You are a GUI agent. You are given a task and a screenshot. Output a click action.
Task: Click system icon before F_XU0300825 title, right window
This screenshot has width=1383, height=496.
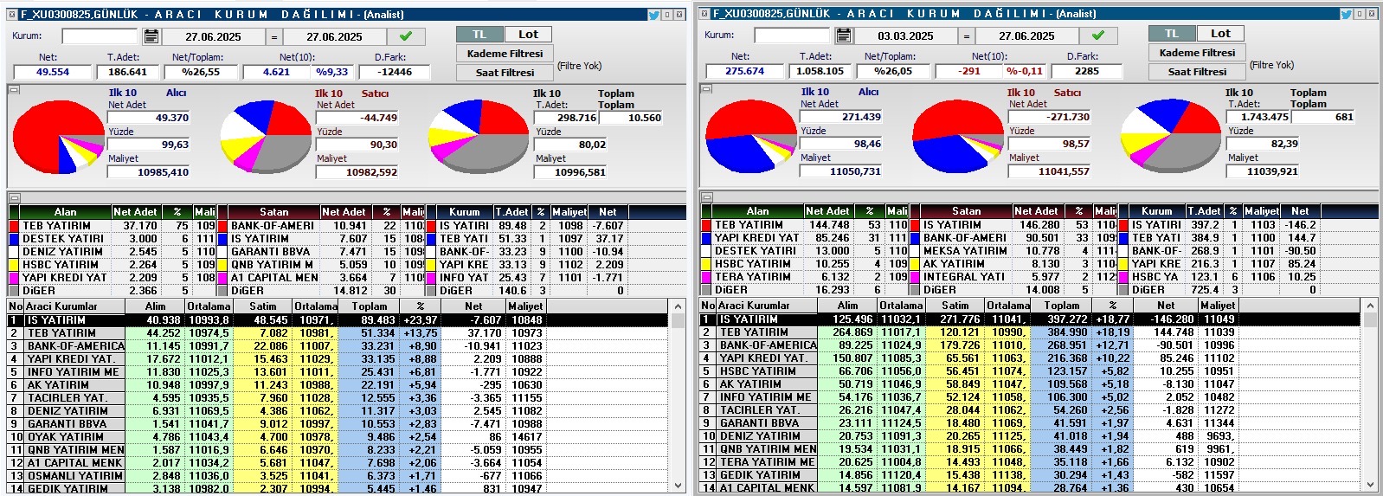(x=705, y=14)
